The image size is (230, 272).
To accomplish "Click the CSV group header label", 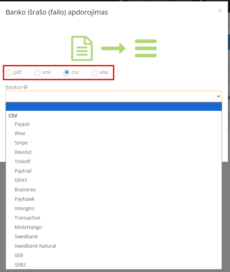I will coord(13,116).
